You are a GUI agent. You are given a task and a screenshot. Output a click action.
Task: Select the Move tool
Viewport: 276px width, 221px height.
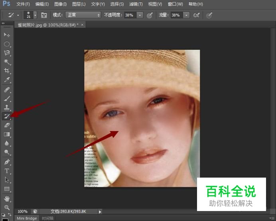(x=7, y=35)
